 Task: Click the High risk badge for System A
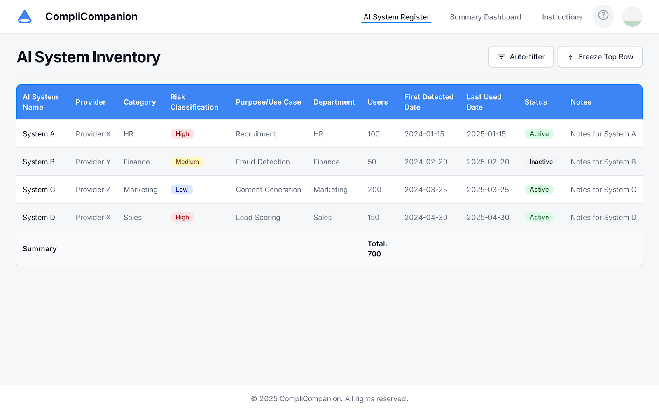[x=182, y=134]
